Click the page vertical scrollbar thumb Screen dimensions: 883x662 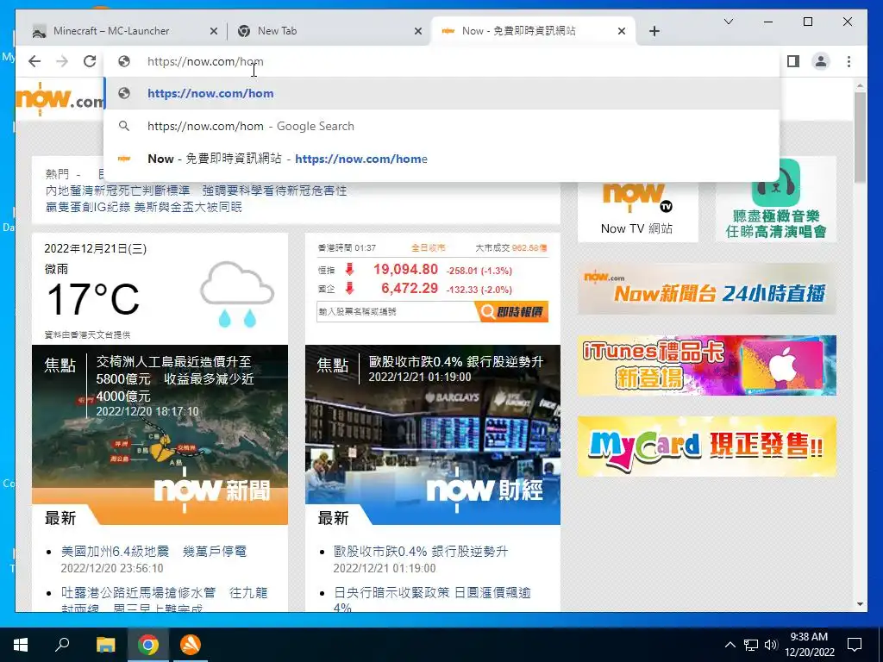click(x=860, y=137)
